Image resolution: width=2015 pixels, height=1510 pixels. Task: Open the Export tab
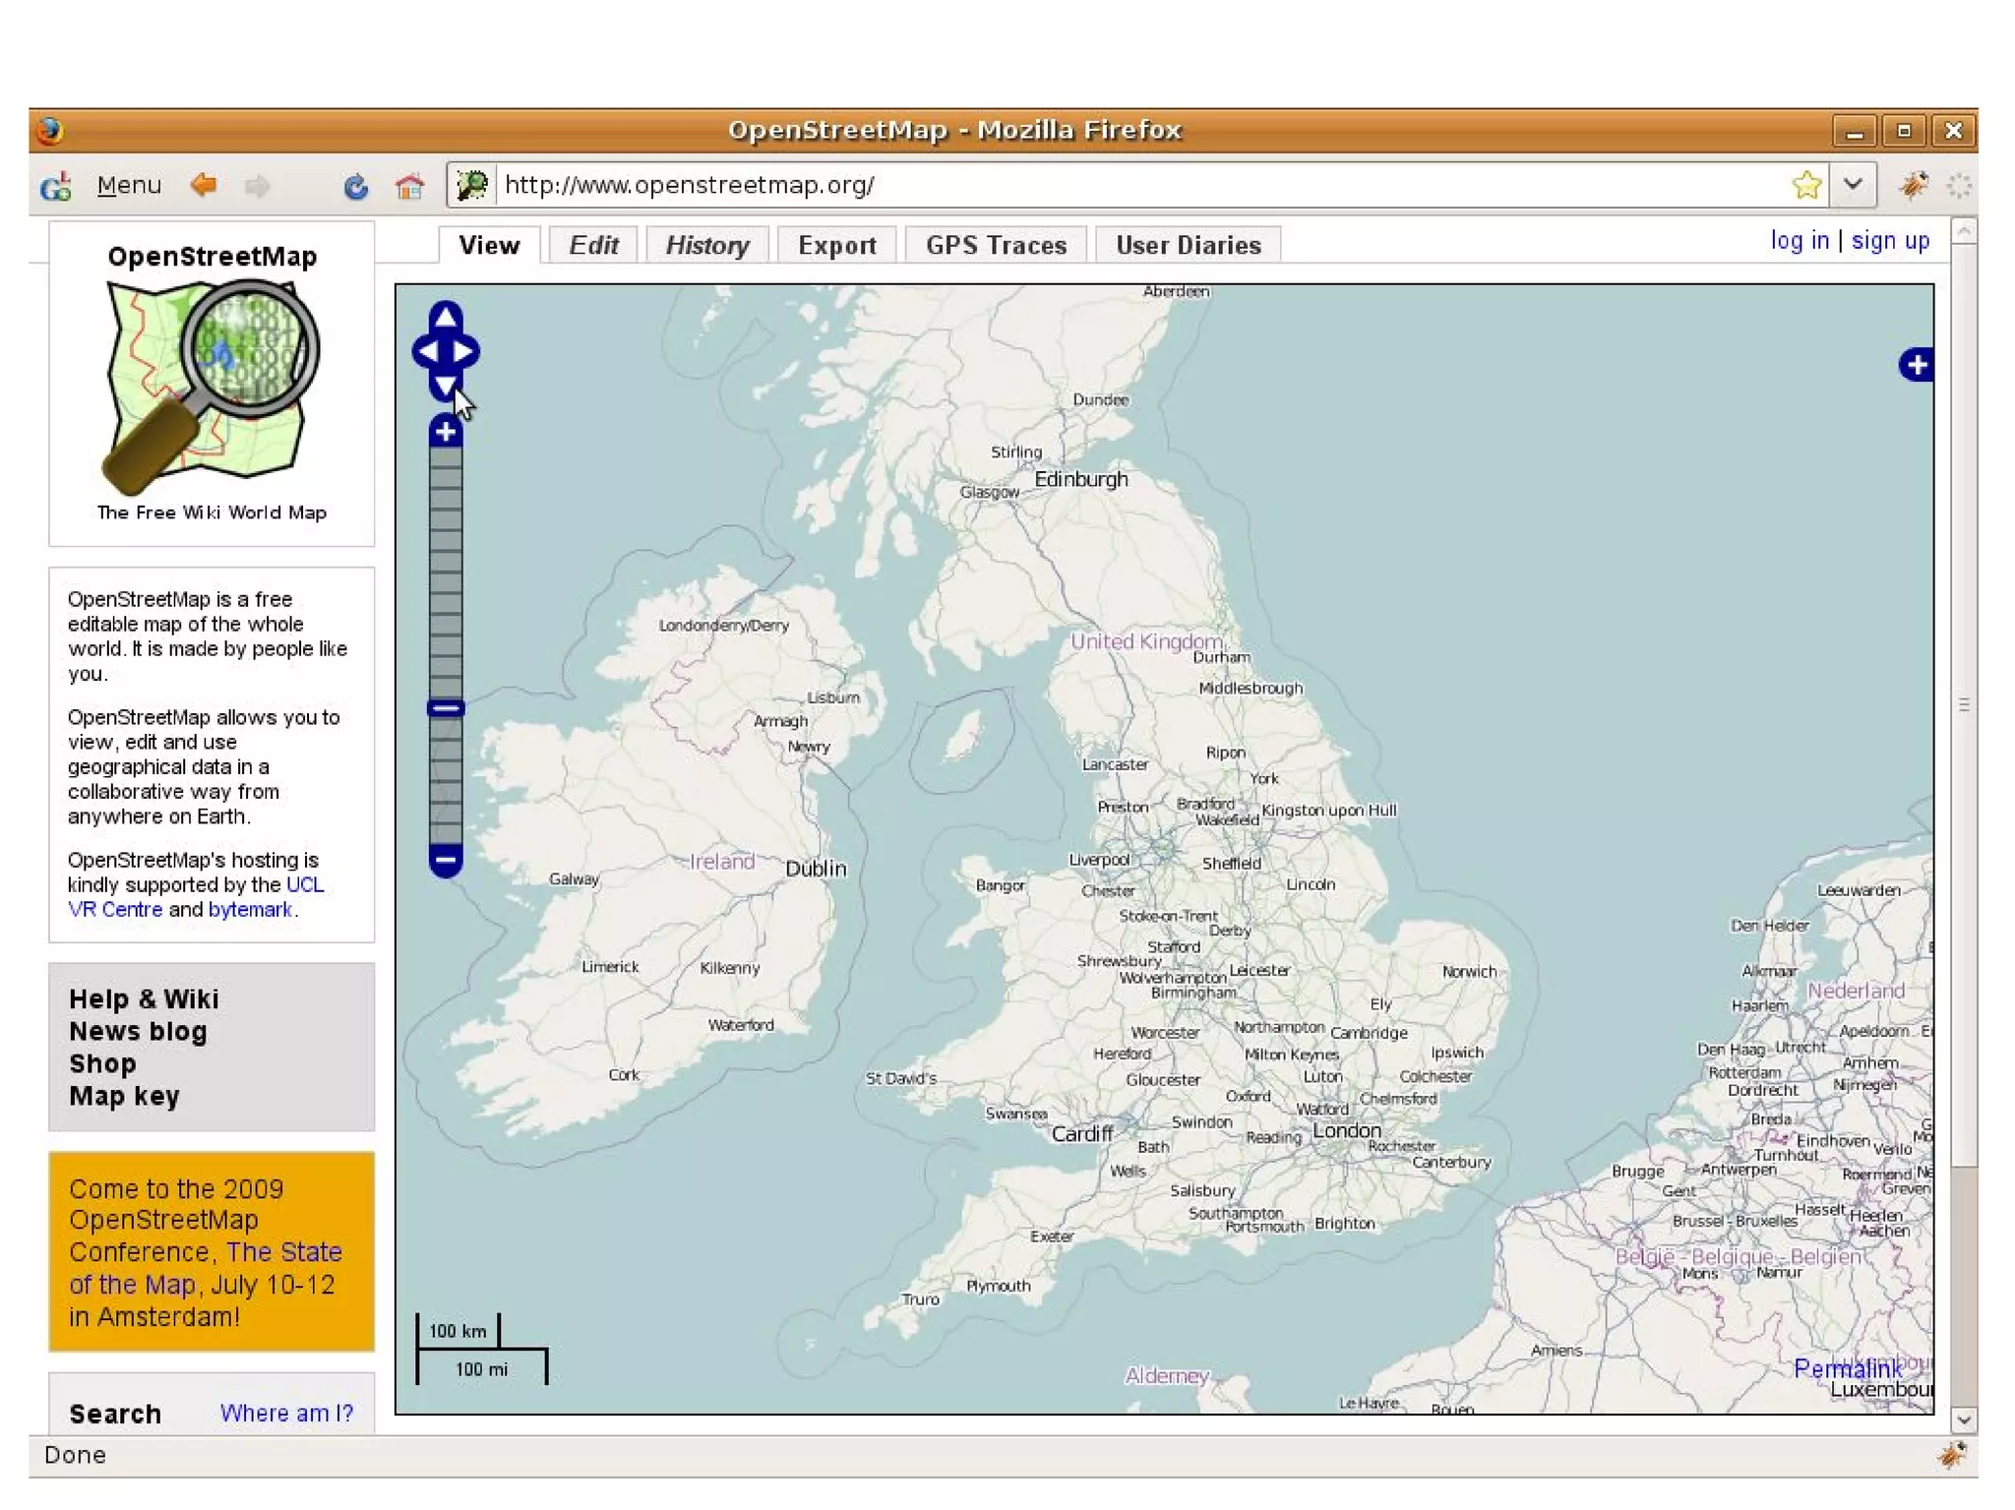pyautogui.click(x=837, y=245)
